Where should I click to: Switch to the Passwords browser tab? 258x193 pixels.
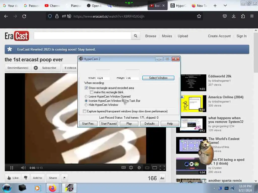[31, 6]
